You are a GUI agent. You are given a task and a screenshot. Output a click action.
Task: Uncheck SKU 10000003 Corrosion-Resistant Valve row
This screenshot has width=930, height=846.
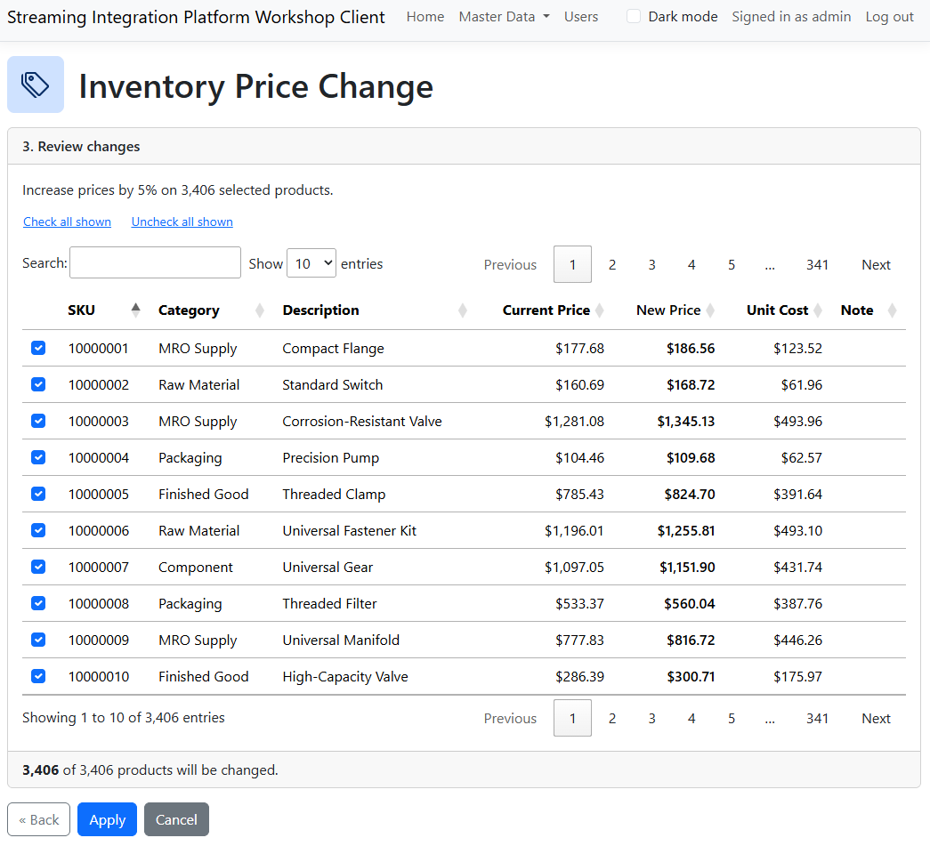tap(38, 421)
